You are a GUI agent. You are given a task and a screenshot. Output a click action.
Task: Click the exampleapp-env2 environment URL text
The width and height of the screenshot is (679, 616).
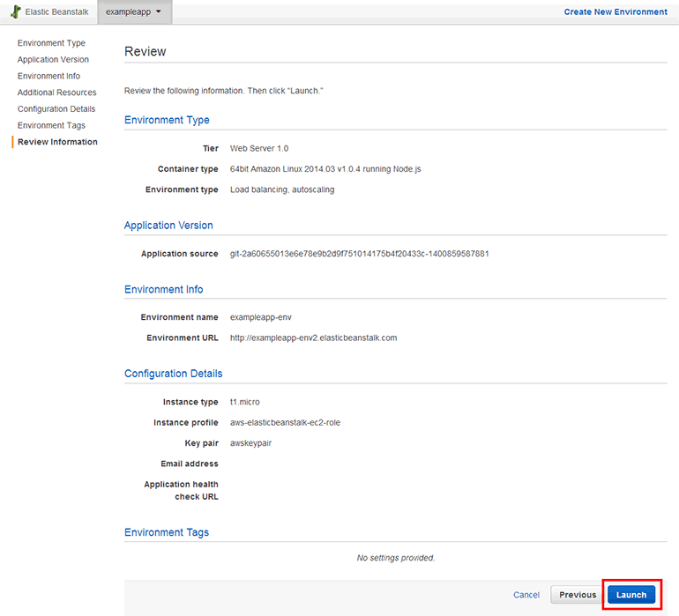tap(313, 338)
